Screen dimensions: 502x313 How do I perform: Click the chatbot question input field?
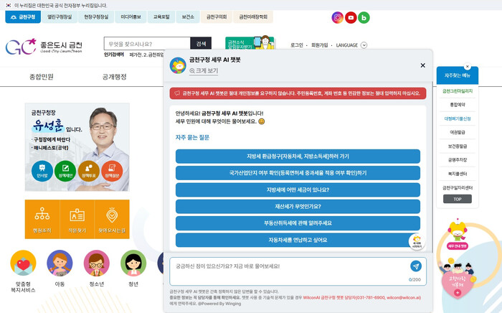click(x=287, y=266)
